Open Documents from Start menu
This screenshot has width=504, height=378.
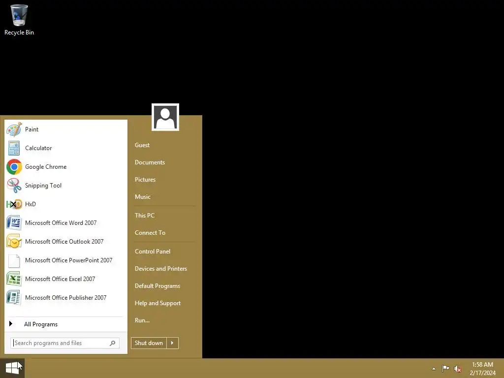click(x=150, y=162)
